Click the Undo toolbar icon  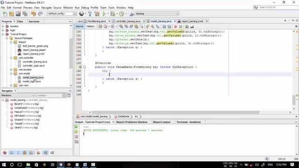tap(34, 14)
